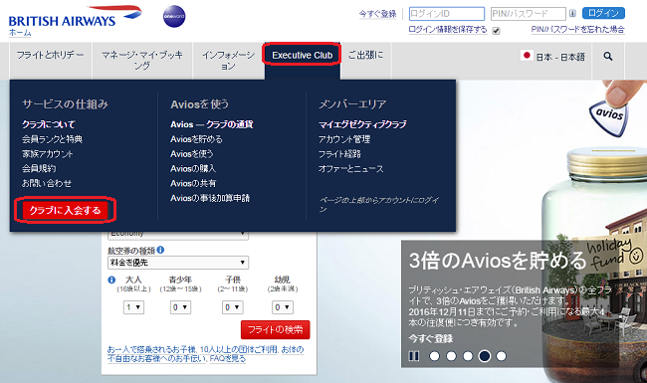Click the oneworld alliance logo

174,17
